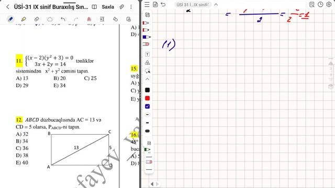Choose the black color swatch
The width and height of the screenshot is (335, 188).
(148, 90)
